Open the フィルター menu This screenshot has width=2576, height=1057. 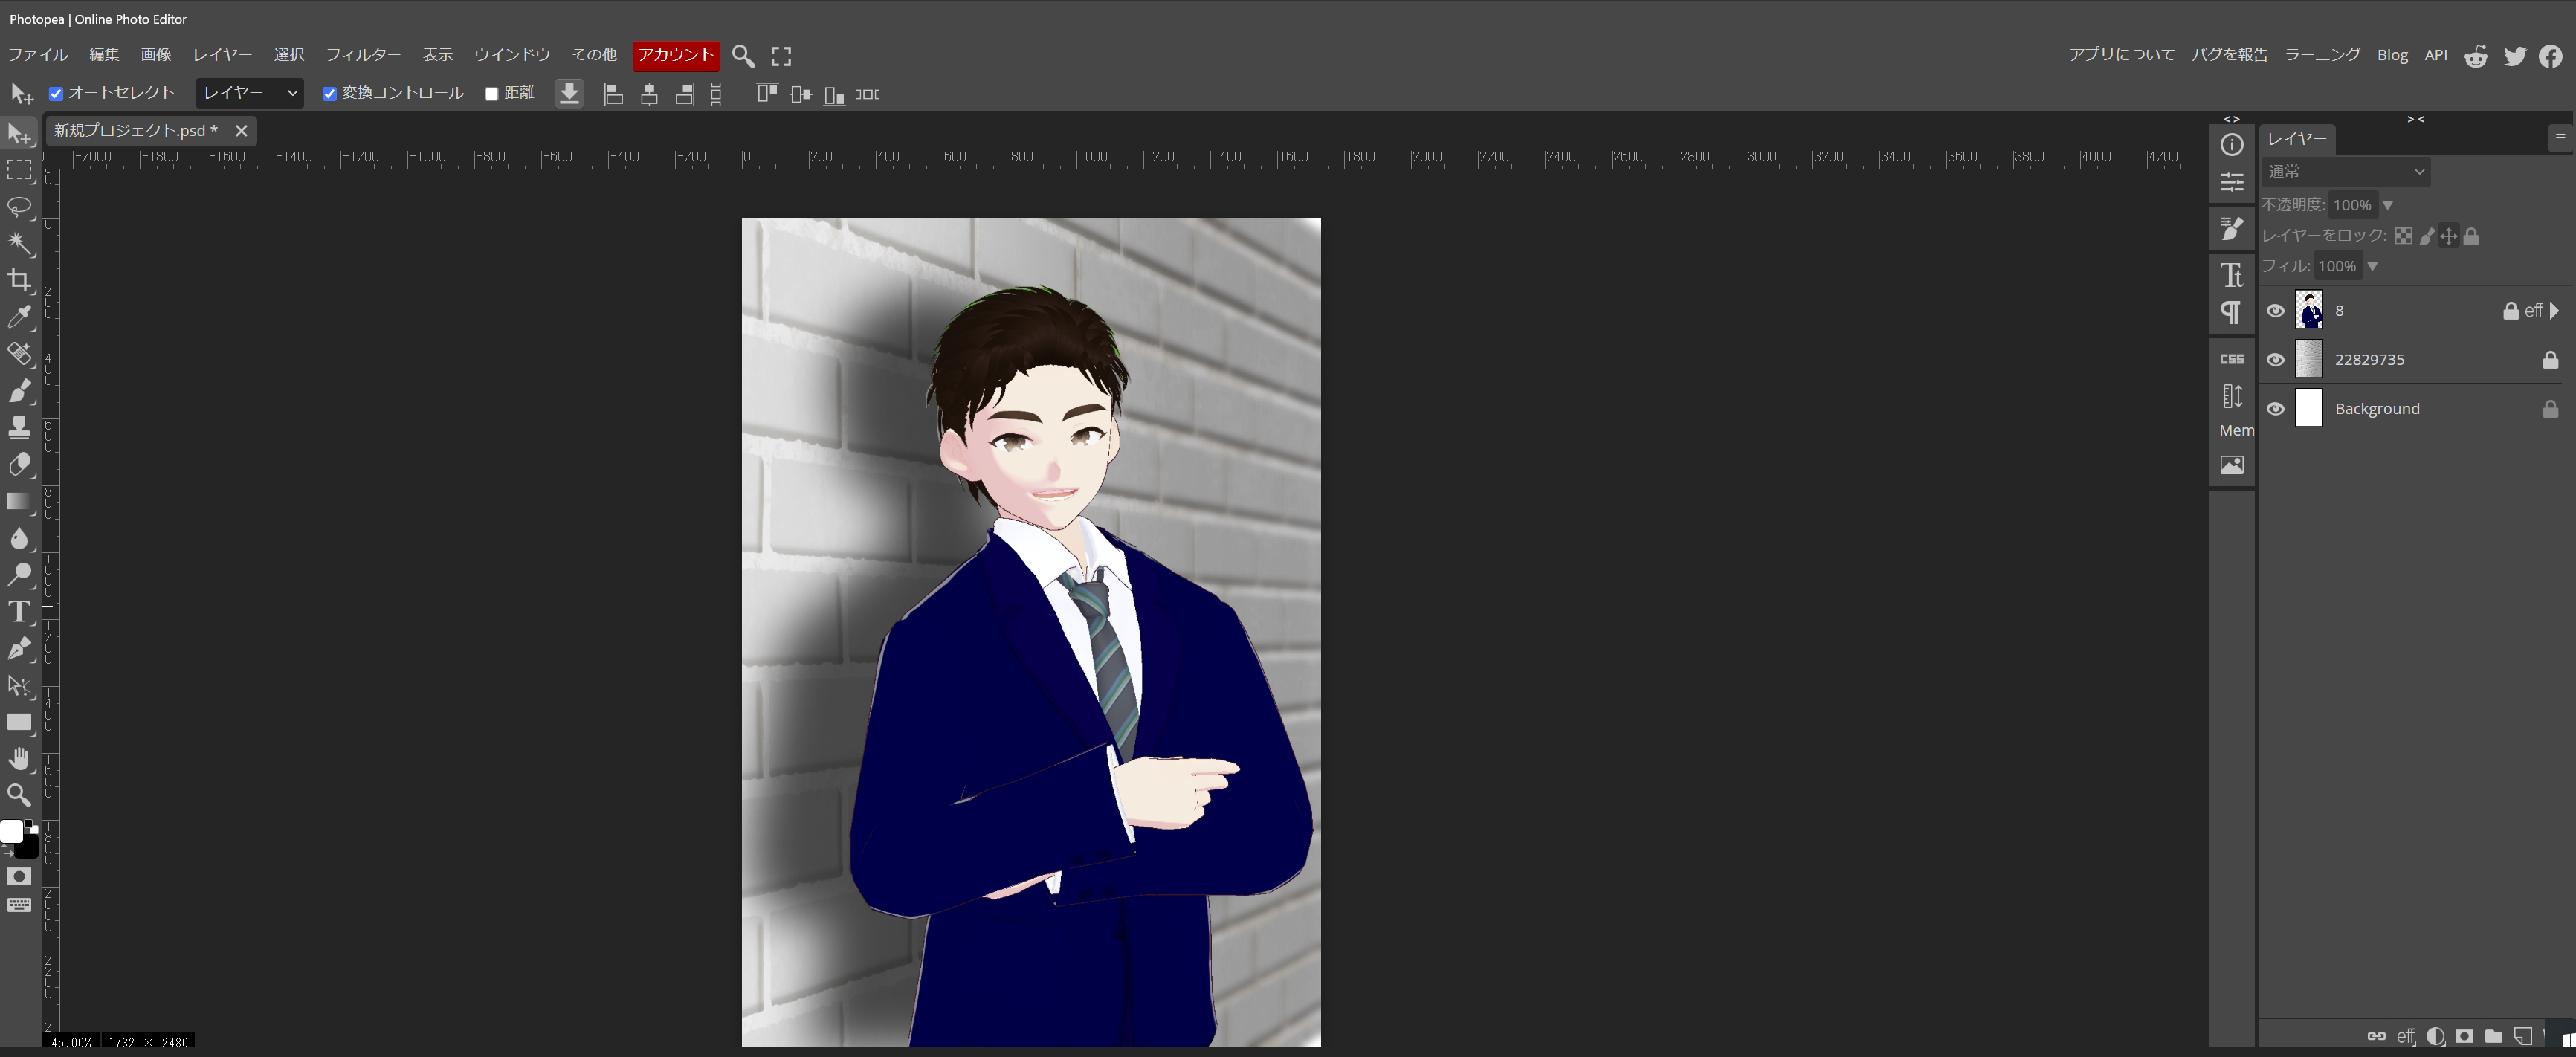pyautogui.click(x=362, y=55)
